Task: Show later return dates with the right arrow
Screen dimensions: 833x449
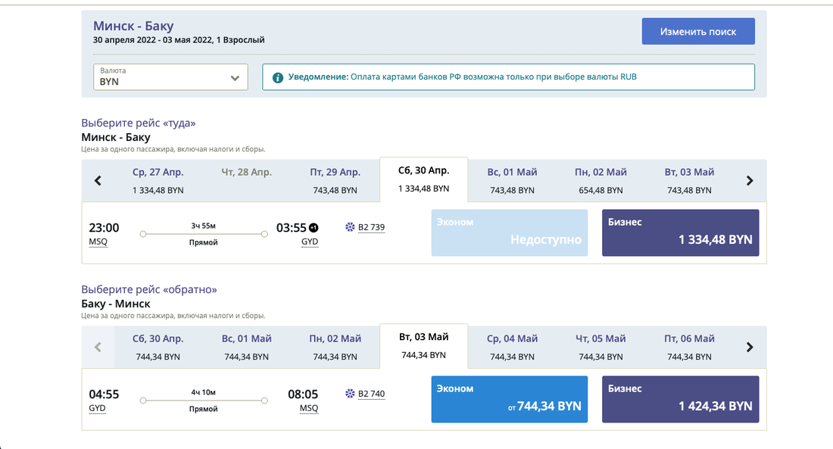Action: [x=750, y=347]
